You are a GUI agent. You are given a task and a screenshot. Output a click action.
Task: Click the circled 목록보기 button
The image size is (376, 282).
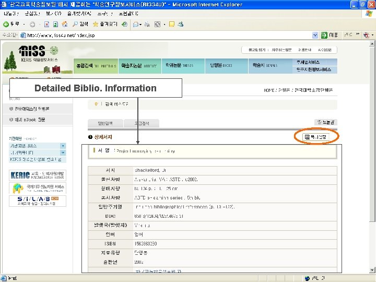(x=316, y=137)
